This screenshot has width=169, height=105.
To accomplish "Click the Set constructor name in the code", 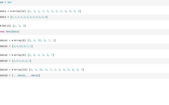I will (x=8, y=32).
